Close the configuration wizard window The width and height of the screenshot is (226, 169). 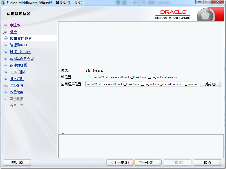(x=218, y=2)
